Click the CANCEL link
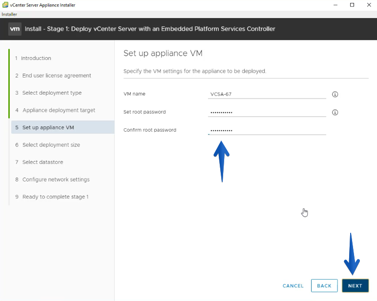377x301 pixels. tap(293, 286)
